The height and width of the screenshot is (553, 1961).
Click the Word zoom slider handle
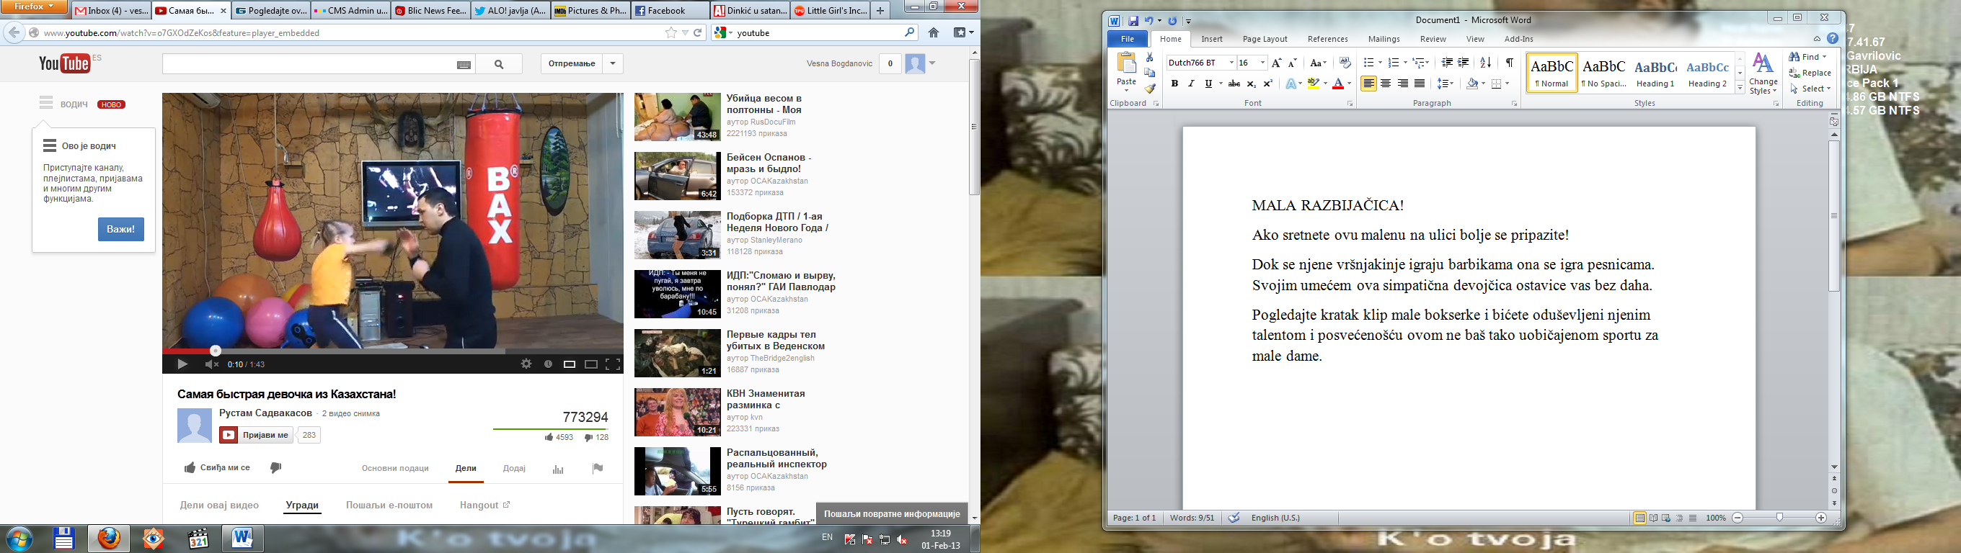[1779, 518]
